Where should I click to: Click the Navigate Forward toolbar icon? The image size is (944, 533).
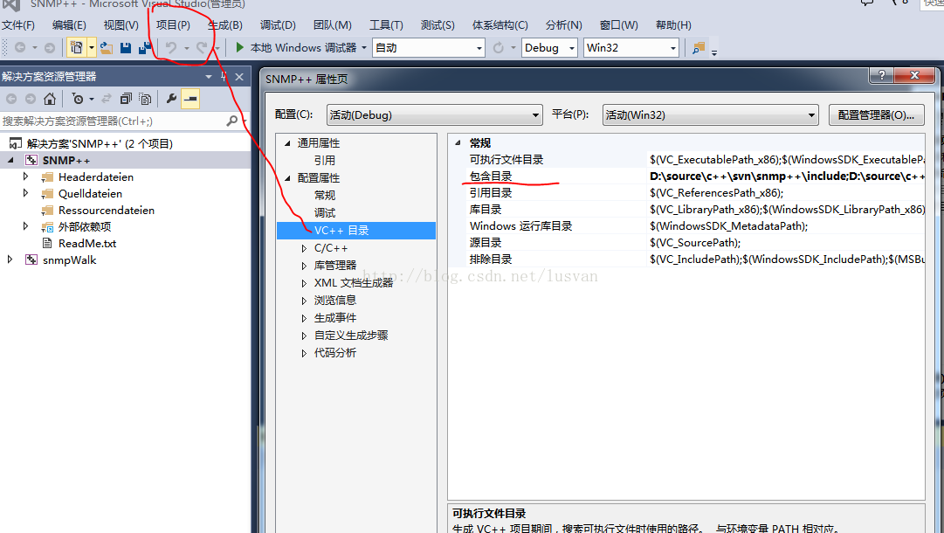[x=50, y=47]
